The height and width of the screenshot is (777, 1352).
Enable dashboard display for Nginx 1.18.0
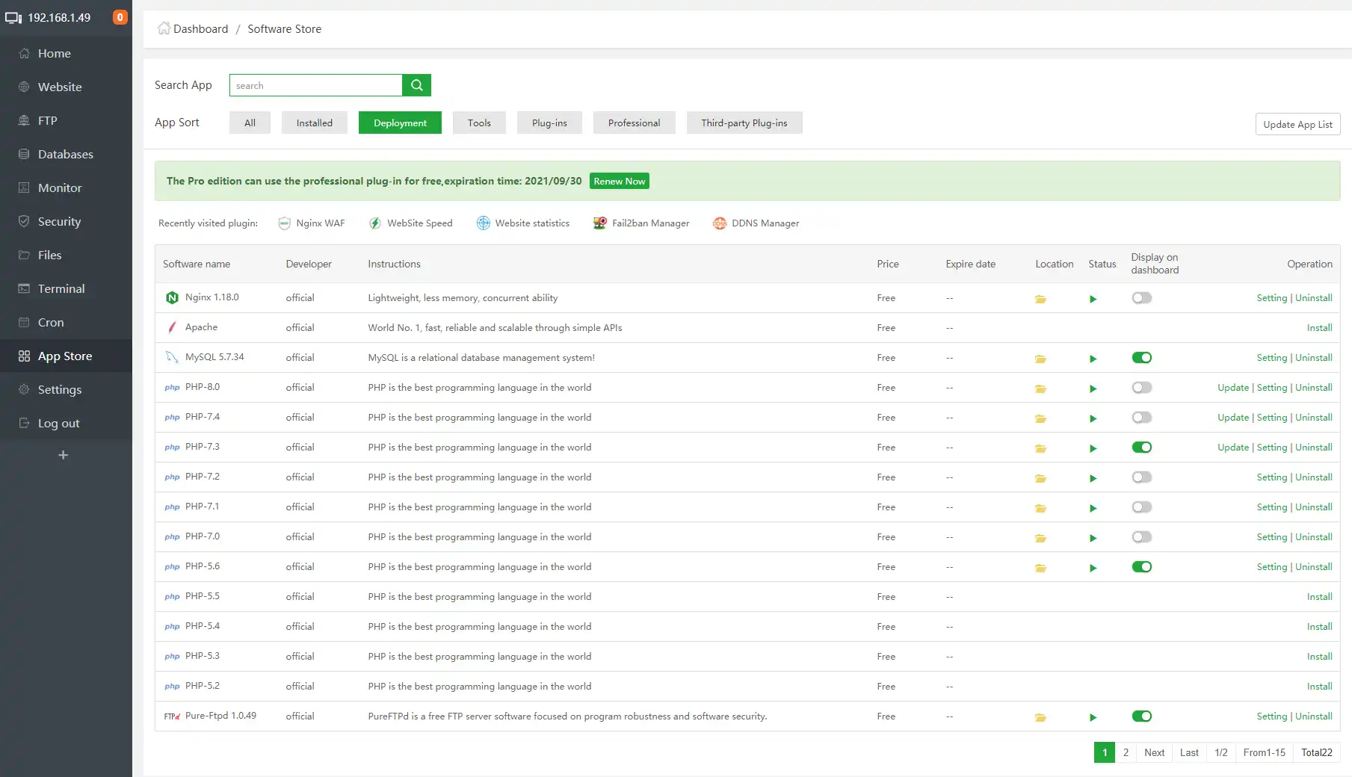click(1141, 298)
